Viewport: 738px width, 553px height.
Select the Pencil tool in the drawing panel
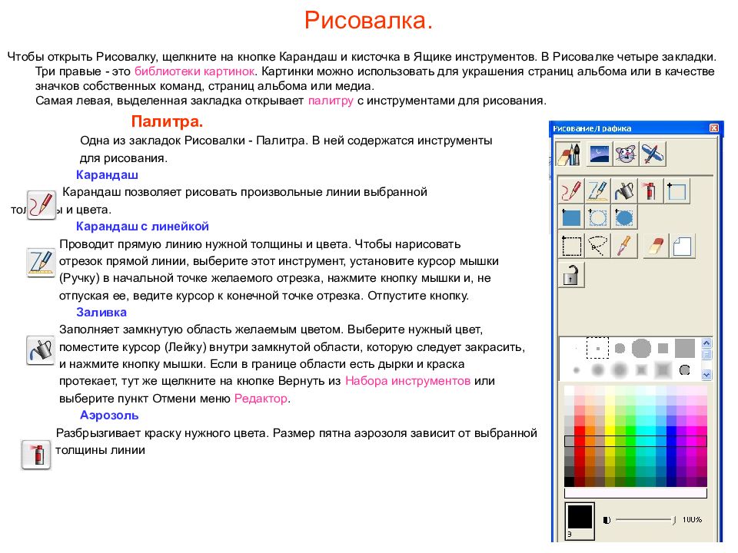click(x=571, y=191)
